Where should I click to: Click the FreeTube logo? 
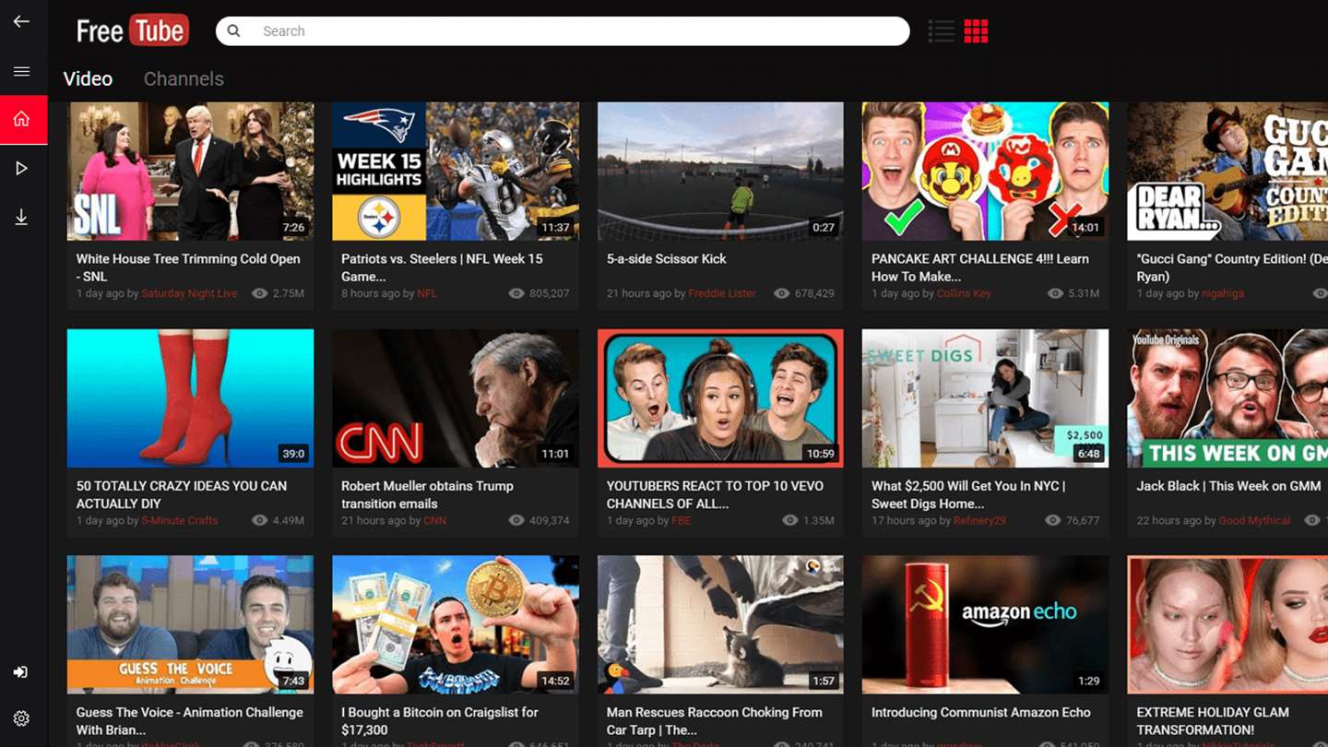pyautogui.click(x=133, y=30)
